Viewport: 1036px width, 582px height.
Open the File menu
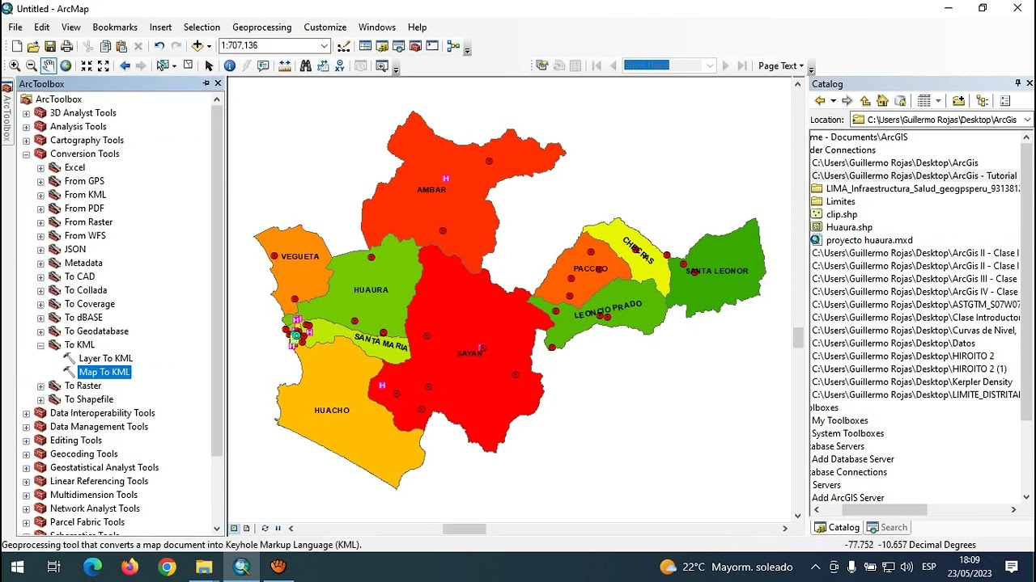[15, 27]
